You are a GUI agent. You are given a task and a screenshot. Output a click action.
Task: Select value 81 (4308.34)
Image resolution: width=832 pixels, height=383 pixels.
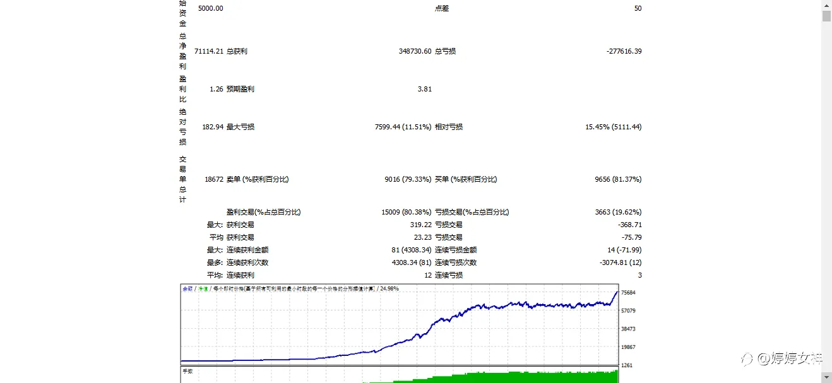pos(412,250)
